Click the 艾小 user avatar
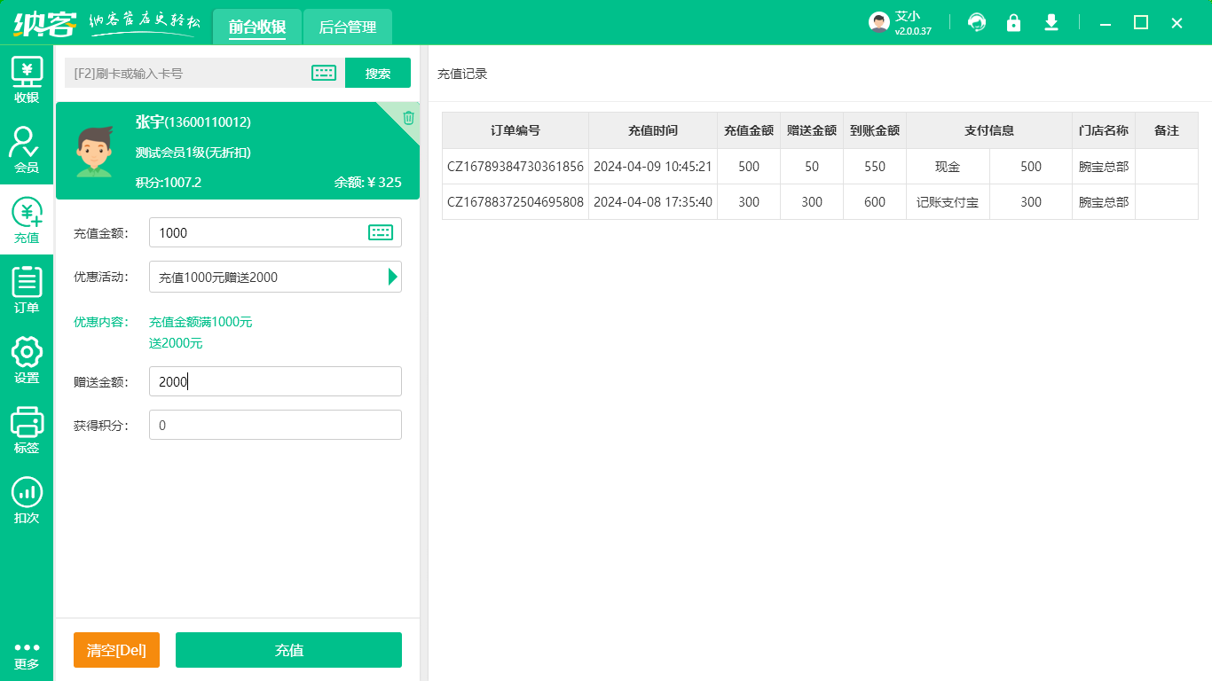Viewport: 1212px width, 681px height. point(879,23)
